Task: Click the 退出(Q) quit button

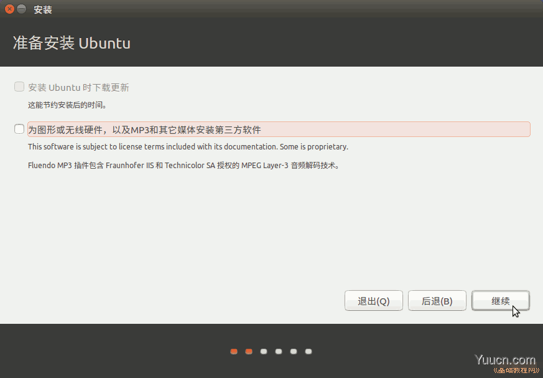Action: [374, 301]
